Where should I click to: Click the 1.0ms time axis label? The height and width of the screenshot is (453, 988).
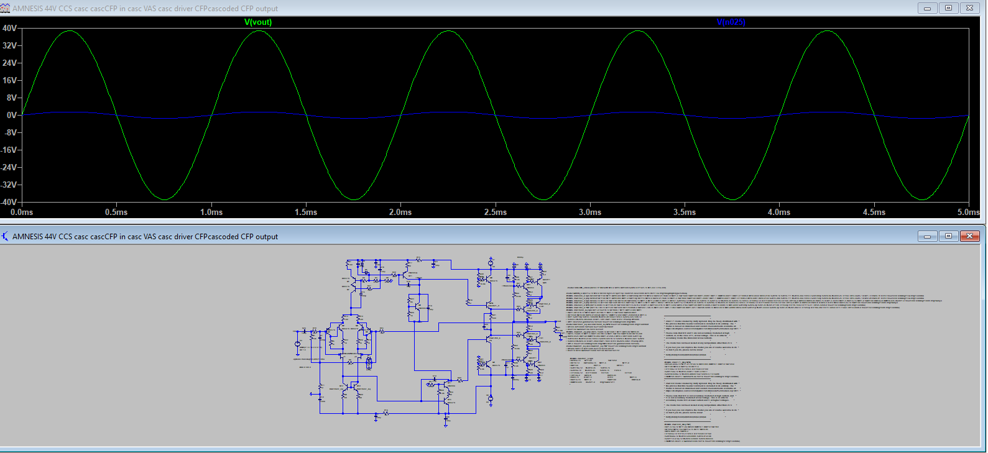point(211,212)
